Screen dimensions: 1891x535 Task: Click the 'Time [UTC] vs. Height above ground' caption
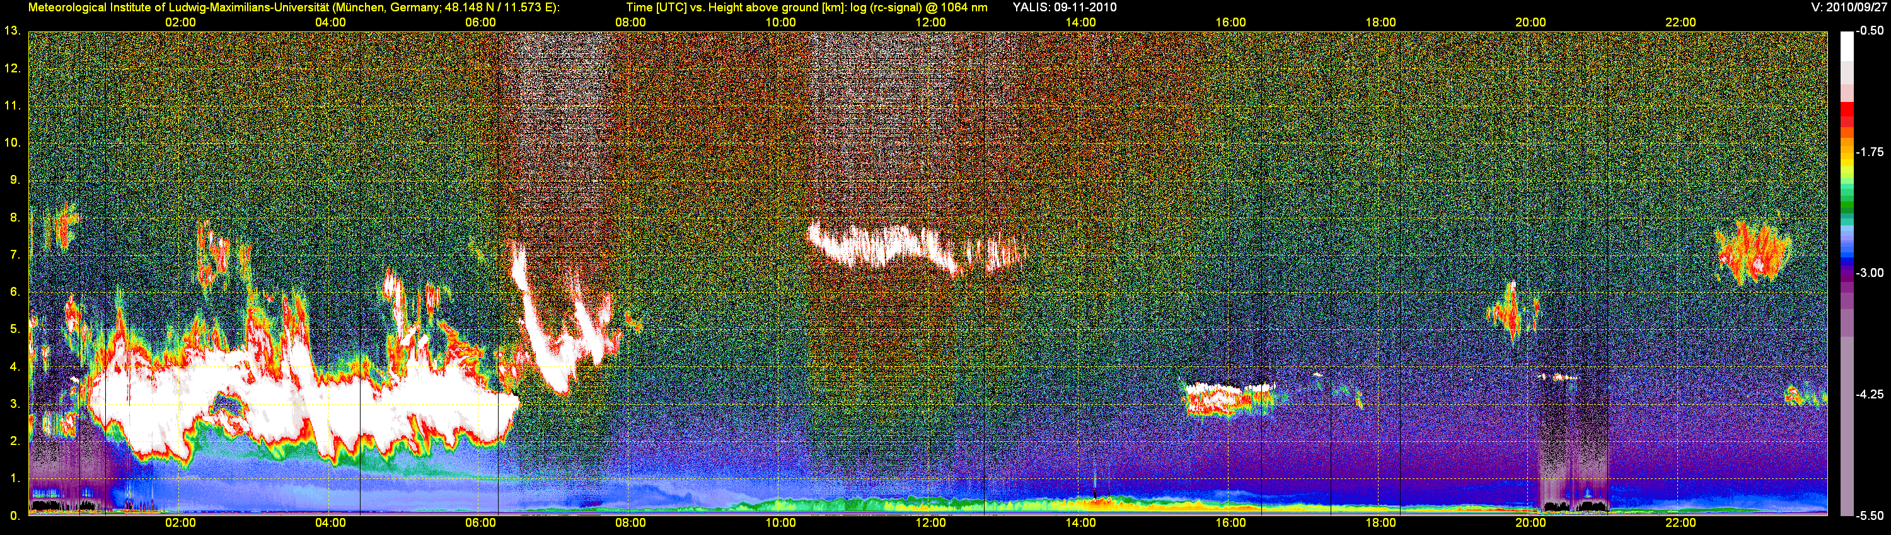tap(806, 8)
